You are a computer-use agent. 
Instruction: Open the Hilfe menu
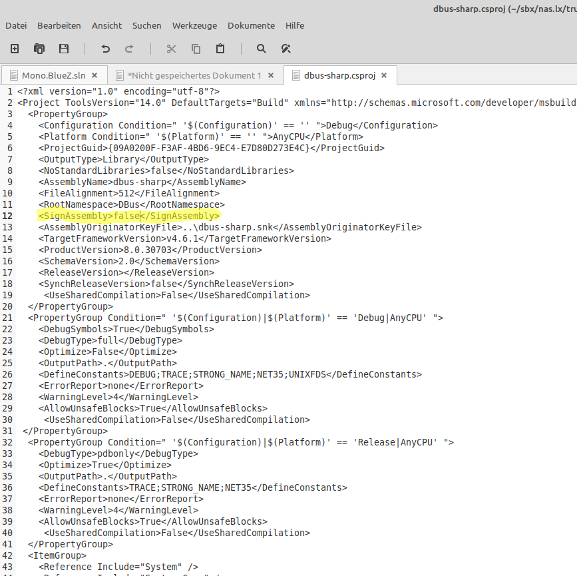(x=295, y=26)
